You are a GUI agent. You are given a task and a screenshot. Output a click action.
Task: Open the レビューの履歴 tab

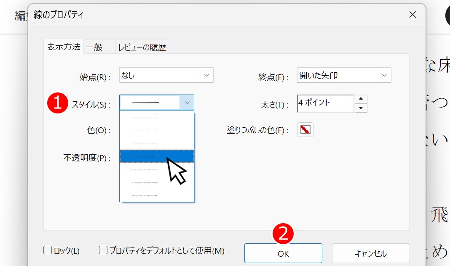(142, 47)
